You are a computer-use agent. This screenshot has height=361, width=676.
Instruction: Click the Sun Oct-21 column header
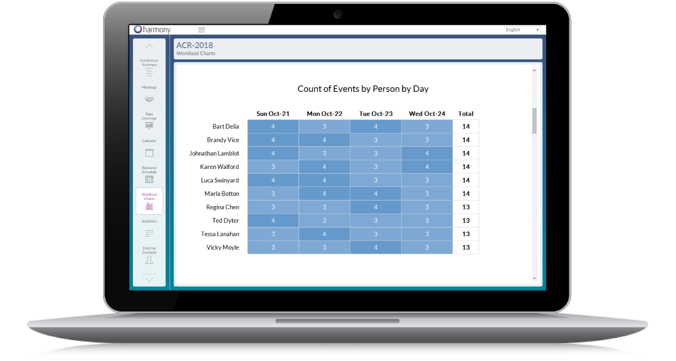pos(273,114)
